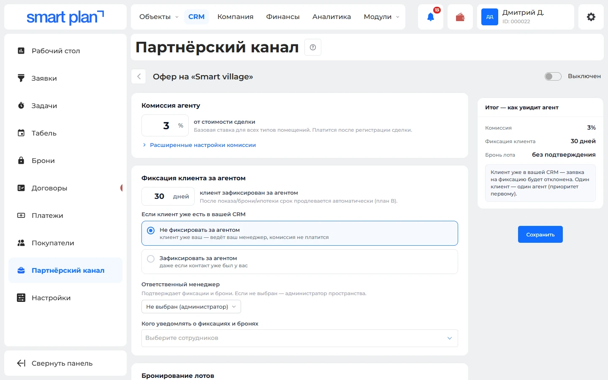Click the Платежи money icon
Image resolution: width=608 pixels, height=380 pixels.
pyautogui.click(x=21, y=215)
